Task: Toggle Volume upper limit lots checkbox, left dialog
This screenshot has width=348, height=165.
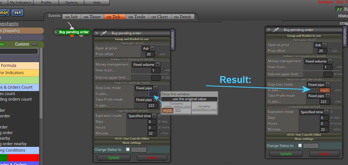Action: tap(163, 77)
